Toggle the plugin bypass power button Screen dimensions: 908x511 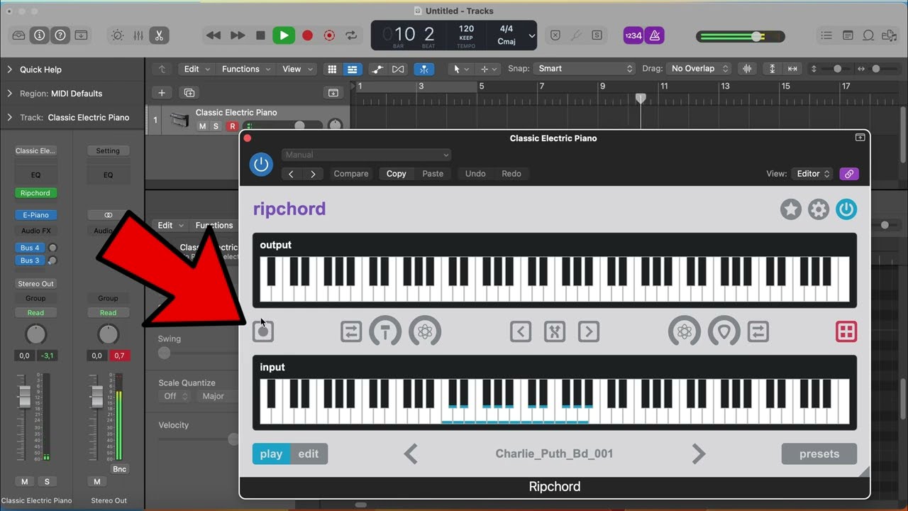pos(261,165)
